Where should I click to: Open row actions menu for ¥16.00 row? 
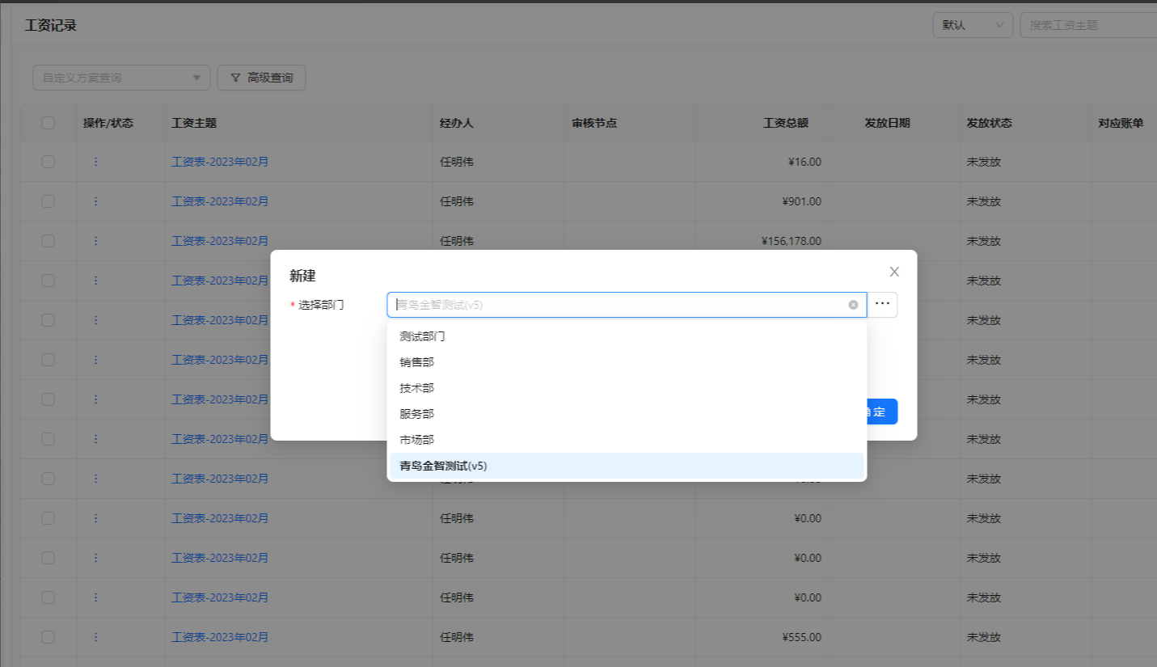coord(95,162)
